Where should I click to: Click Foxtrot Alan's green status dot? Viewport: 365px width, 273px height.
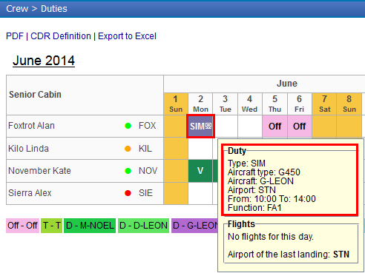128,126
